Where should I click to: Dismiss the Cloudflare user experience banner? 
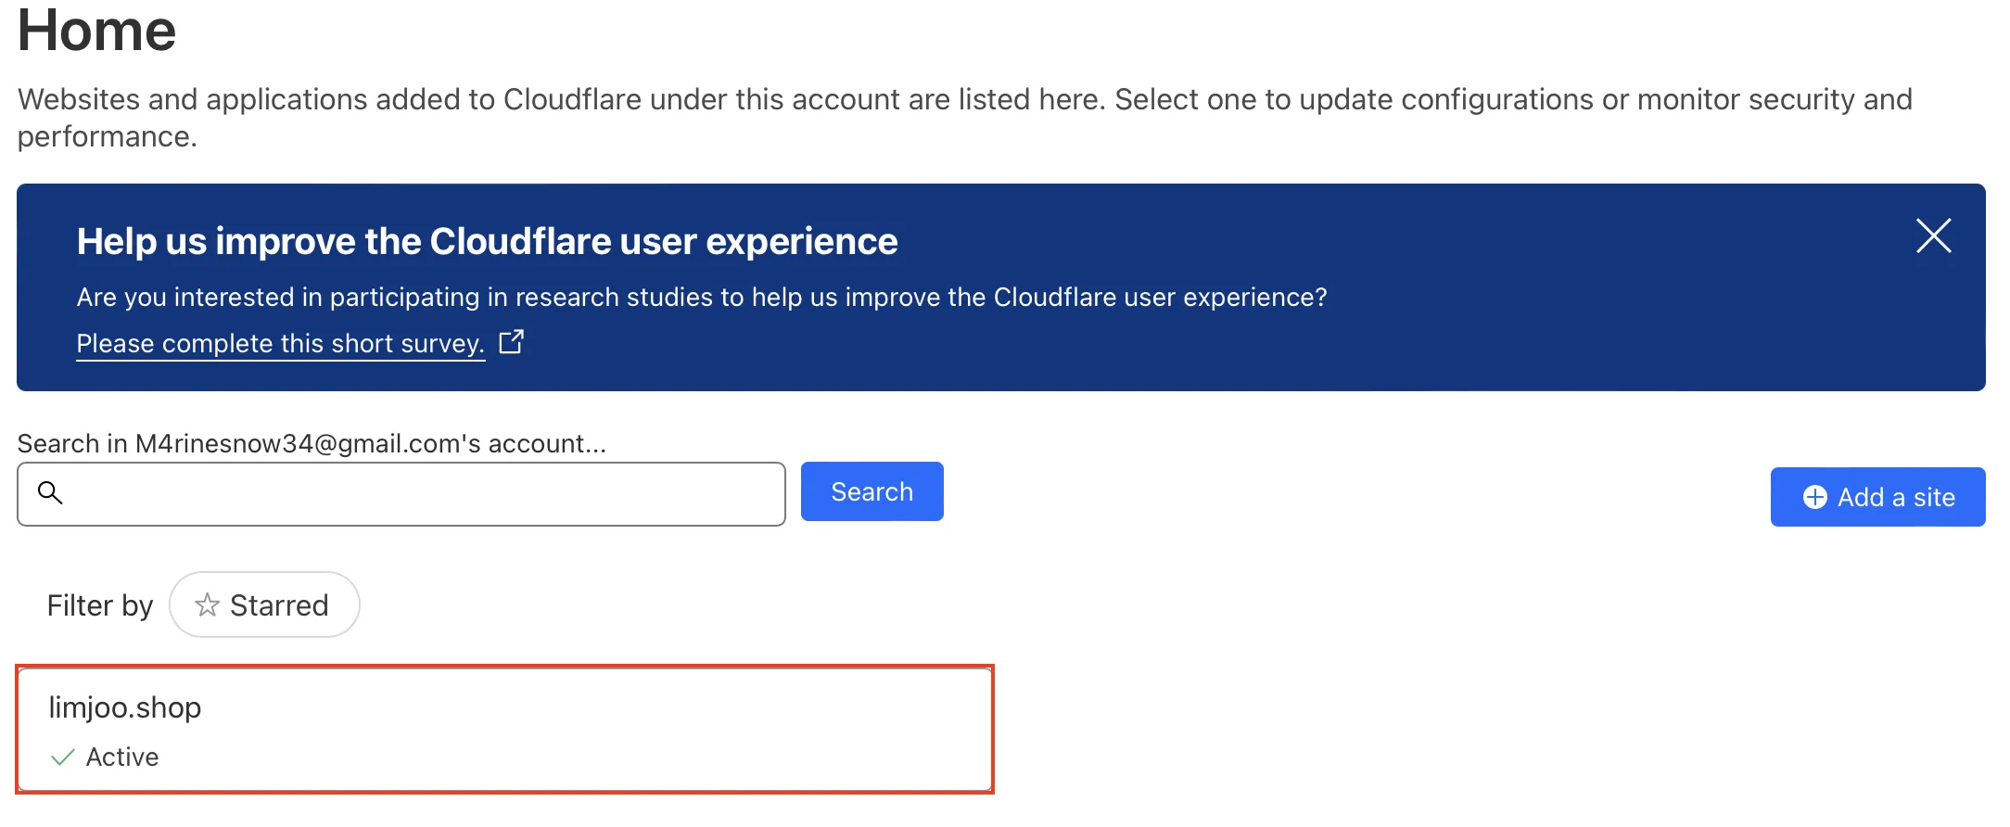point(1933,235)
